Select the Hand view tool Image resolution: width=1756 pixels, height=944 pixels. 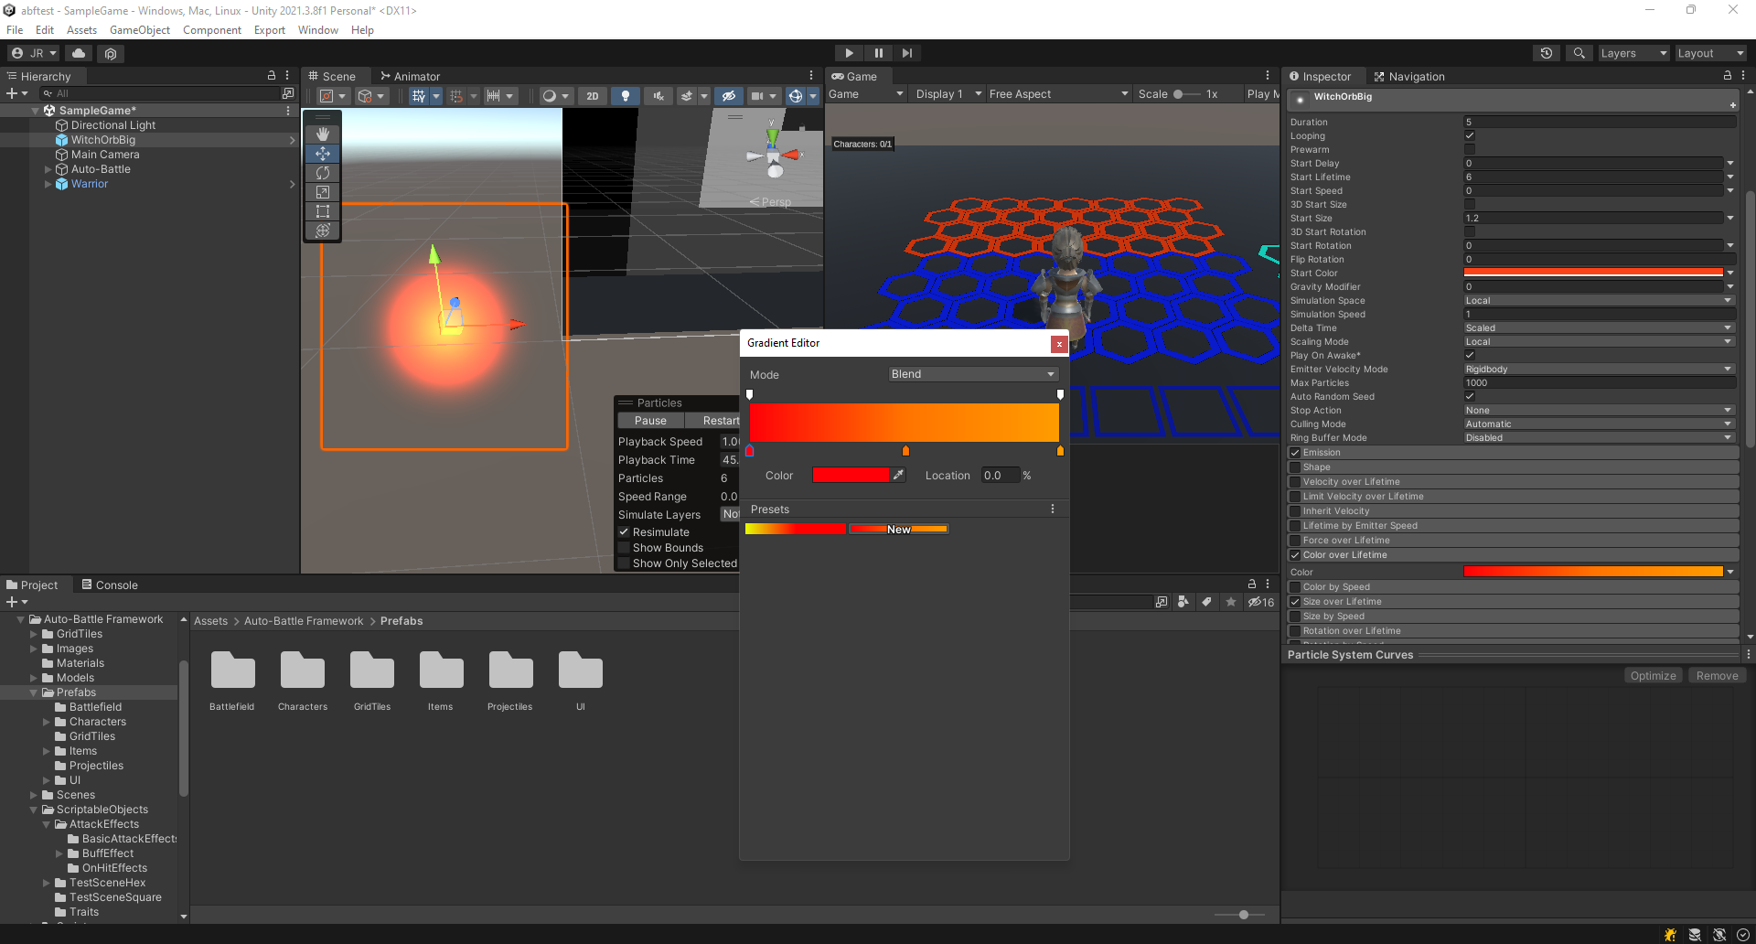(x=323, y=134)
